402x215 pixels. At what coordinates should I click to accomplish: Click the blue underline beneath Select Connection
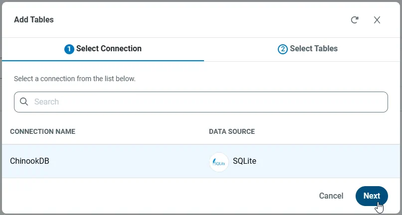103,61
